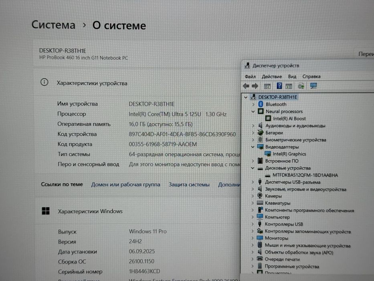374x281 pixels.
Task: Click the Neural processors category icon
Action: coord(261,111)
